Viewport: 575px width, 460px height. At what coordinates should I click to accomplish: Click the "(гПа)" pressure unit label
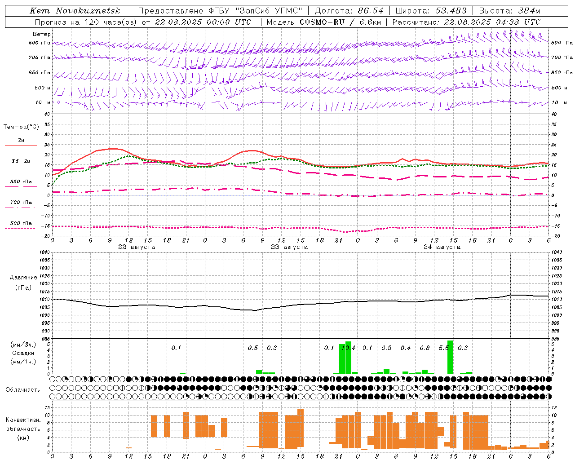(23, 288)
